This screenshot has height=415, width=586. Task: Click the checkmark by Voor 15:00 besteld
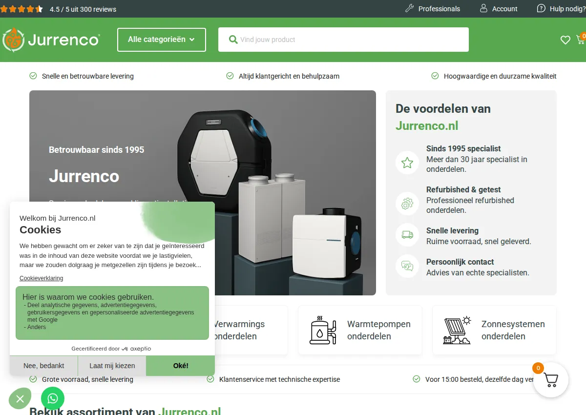point(417,379)
